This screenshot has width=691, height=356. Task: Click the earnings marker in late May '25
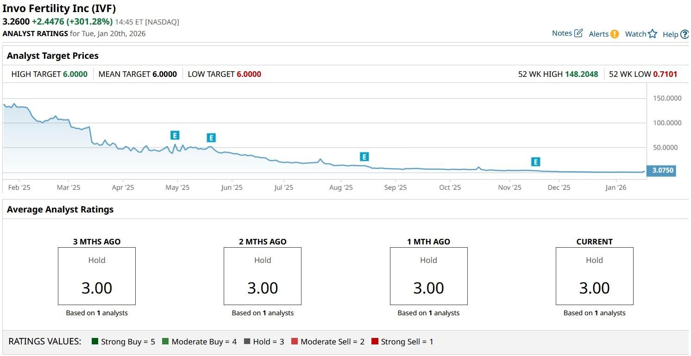pyautogui.click(x=211, y=137)
